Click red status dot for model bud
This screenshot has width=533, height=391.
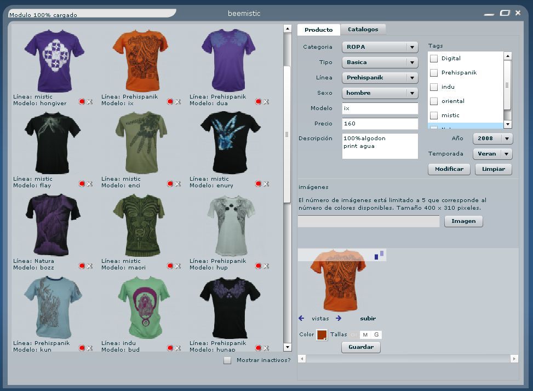[170, 348]
